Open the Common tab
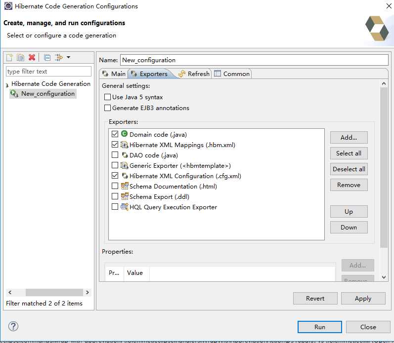The height and width of the screenshot is (343, 394). tap(232, 74)
